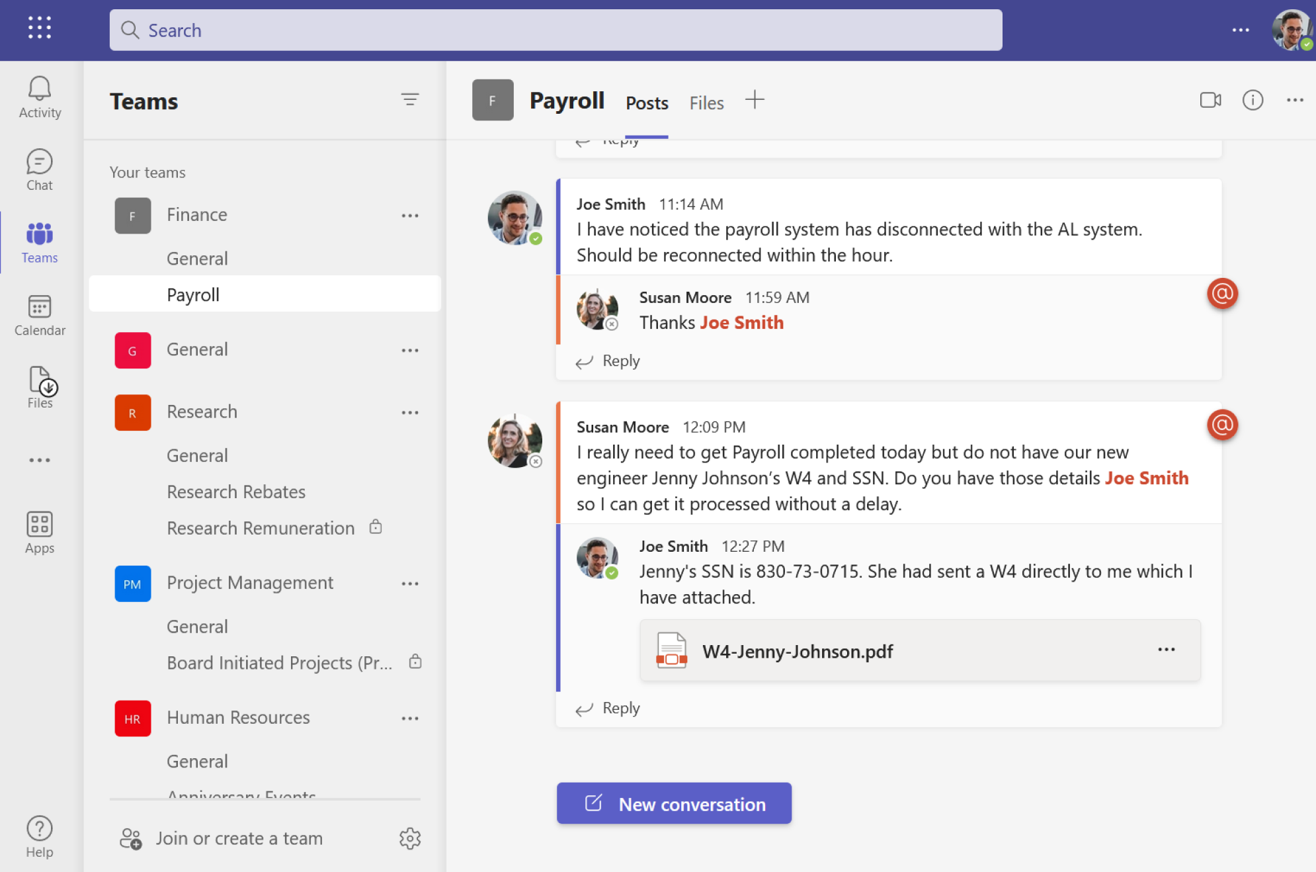Open manage teams settings gear
The height and width of the screenshot is (872, 1316).
(410, 838)
